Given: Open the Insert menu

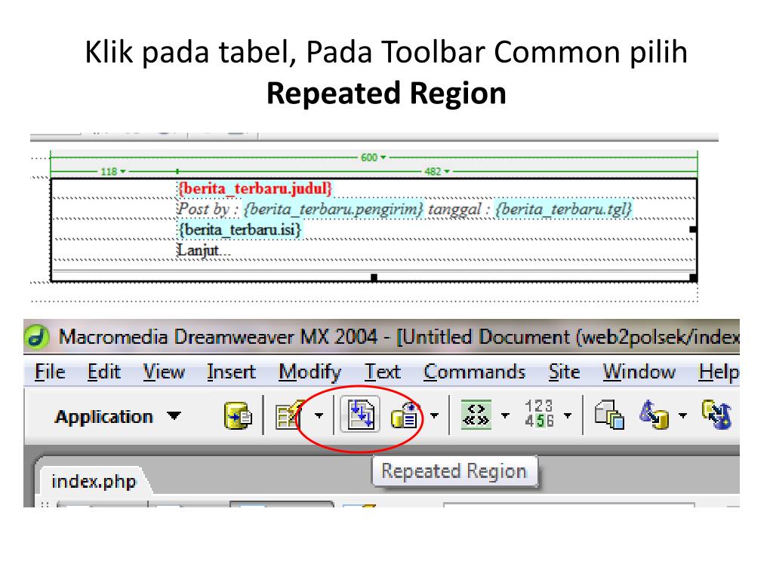Looking at the screenshot, I should pos(231,372).
